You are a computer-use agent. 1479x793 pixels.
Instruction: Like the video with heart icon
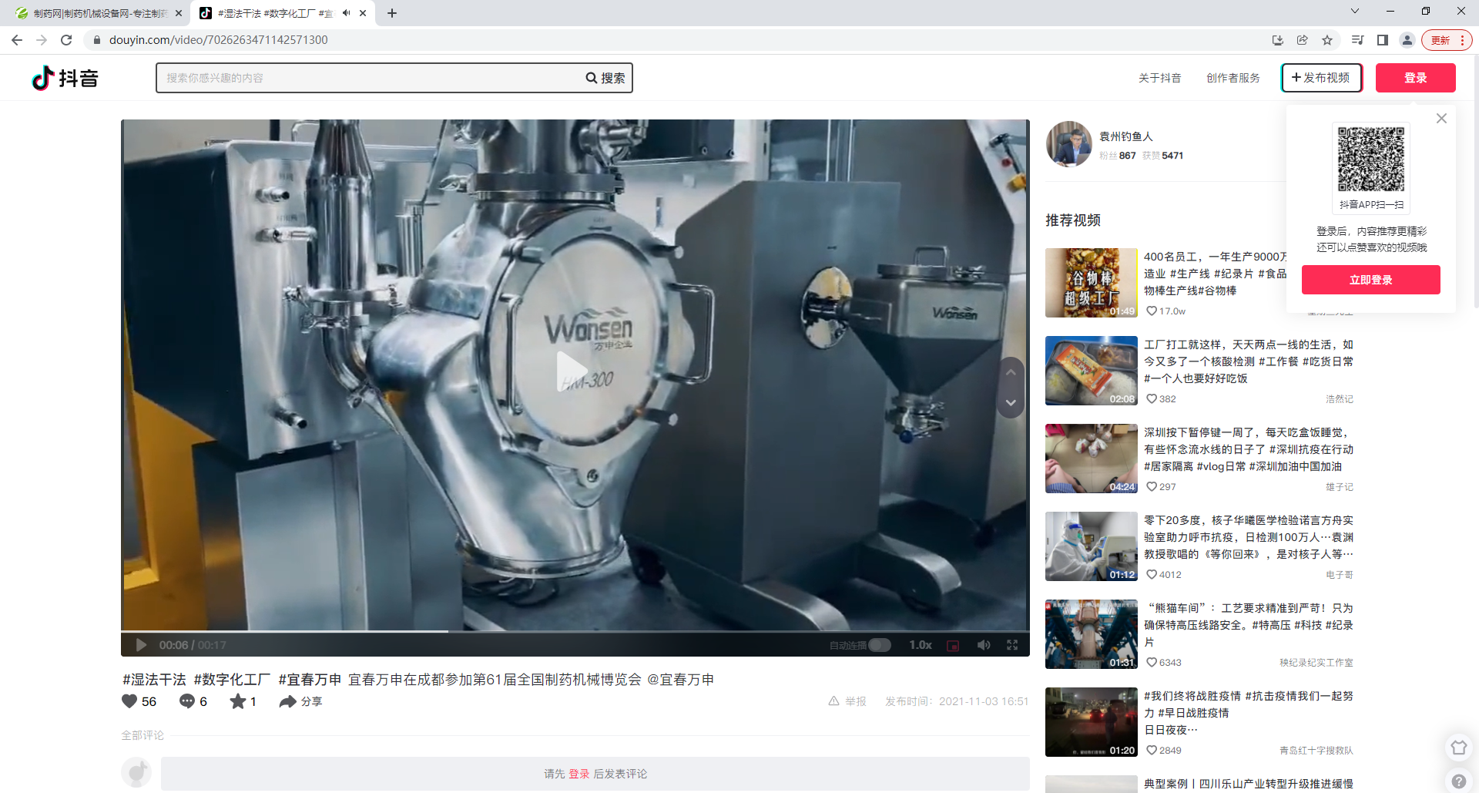coord(129,701)
